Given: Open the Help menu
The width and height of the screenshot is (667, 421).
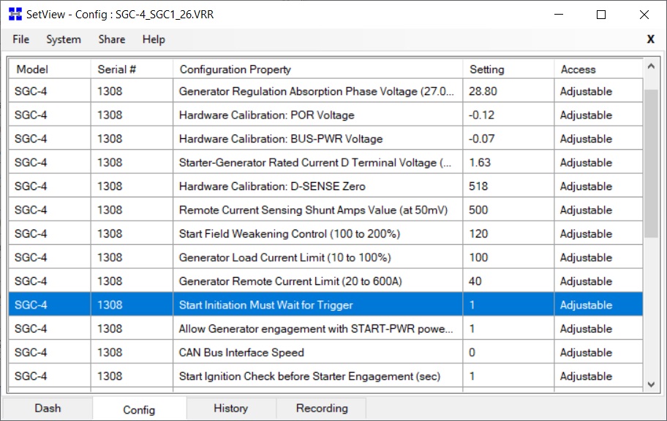Looking at the screenshot, I should [x=154, y=39].
